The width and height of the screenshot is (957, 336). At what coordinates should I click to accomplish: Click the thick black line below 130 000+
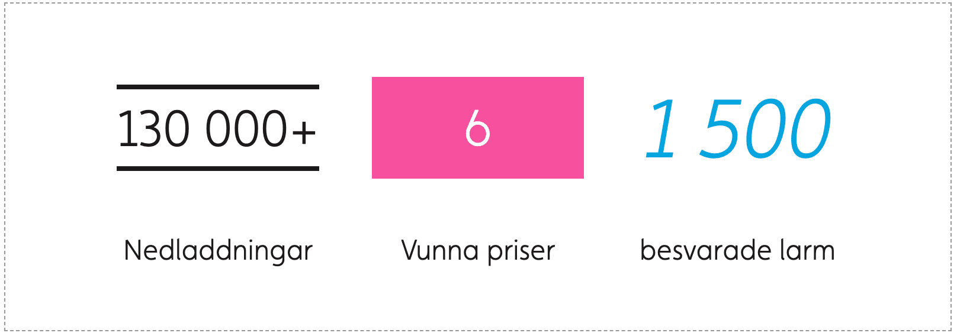click(x=218, y=169)
